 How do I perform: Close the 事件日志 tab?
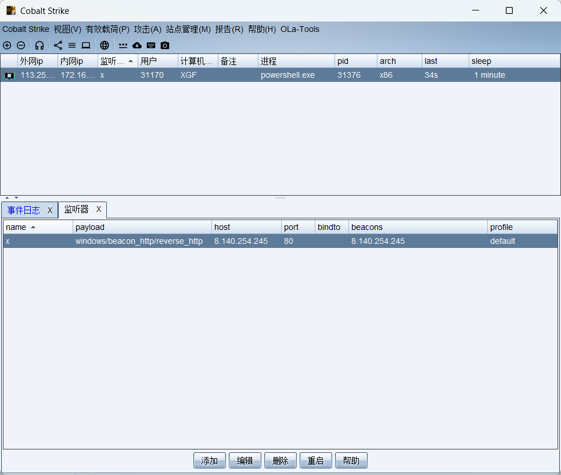pos(50,210)
